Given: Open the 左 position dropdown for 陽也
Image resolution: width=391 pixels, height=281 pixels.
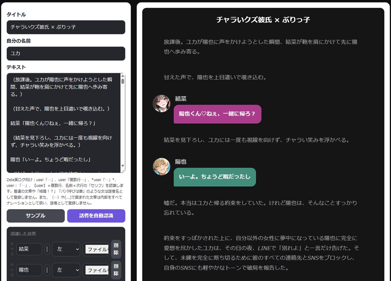Looking at the screenshot, I should (66, 270).
